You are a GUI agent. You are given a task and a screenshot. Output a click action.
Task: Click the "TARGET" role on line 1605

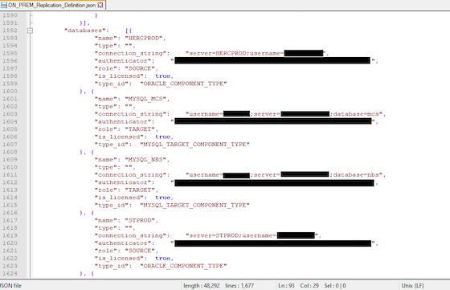tap(140, 129)
